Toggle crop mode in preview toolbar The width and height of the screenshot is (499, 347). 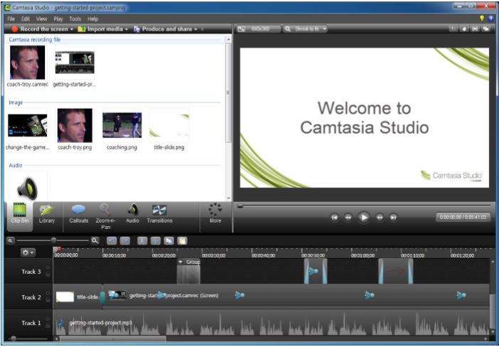(x=453, y=29)
